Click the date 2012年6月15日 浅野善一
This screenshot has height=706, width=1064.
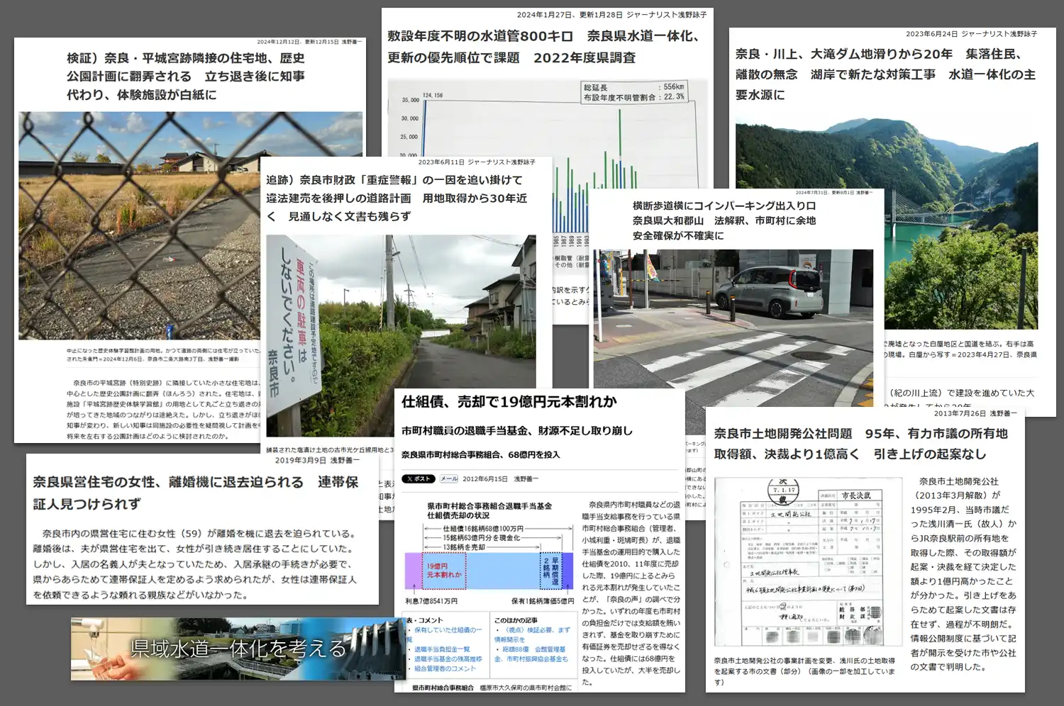(x=500, y=479)
